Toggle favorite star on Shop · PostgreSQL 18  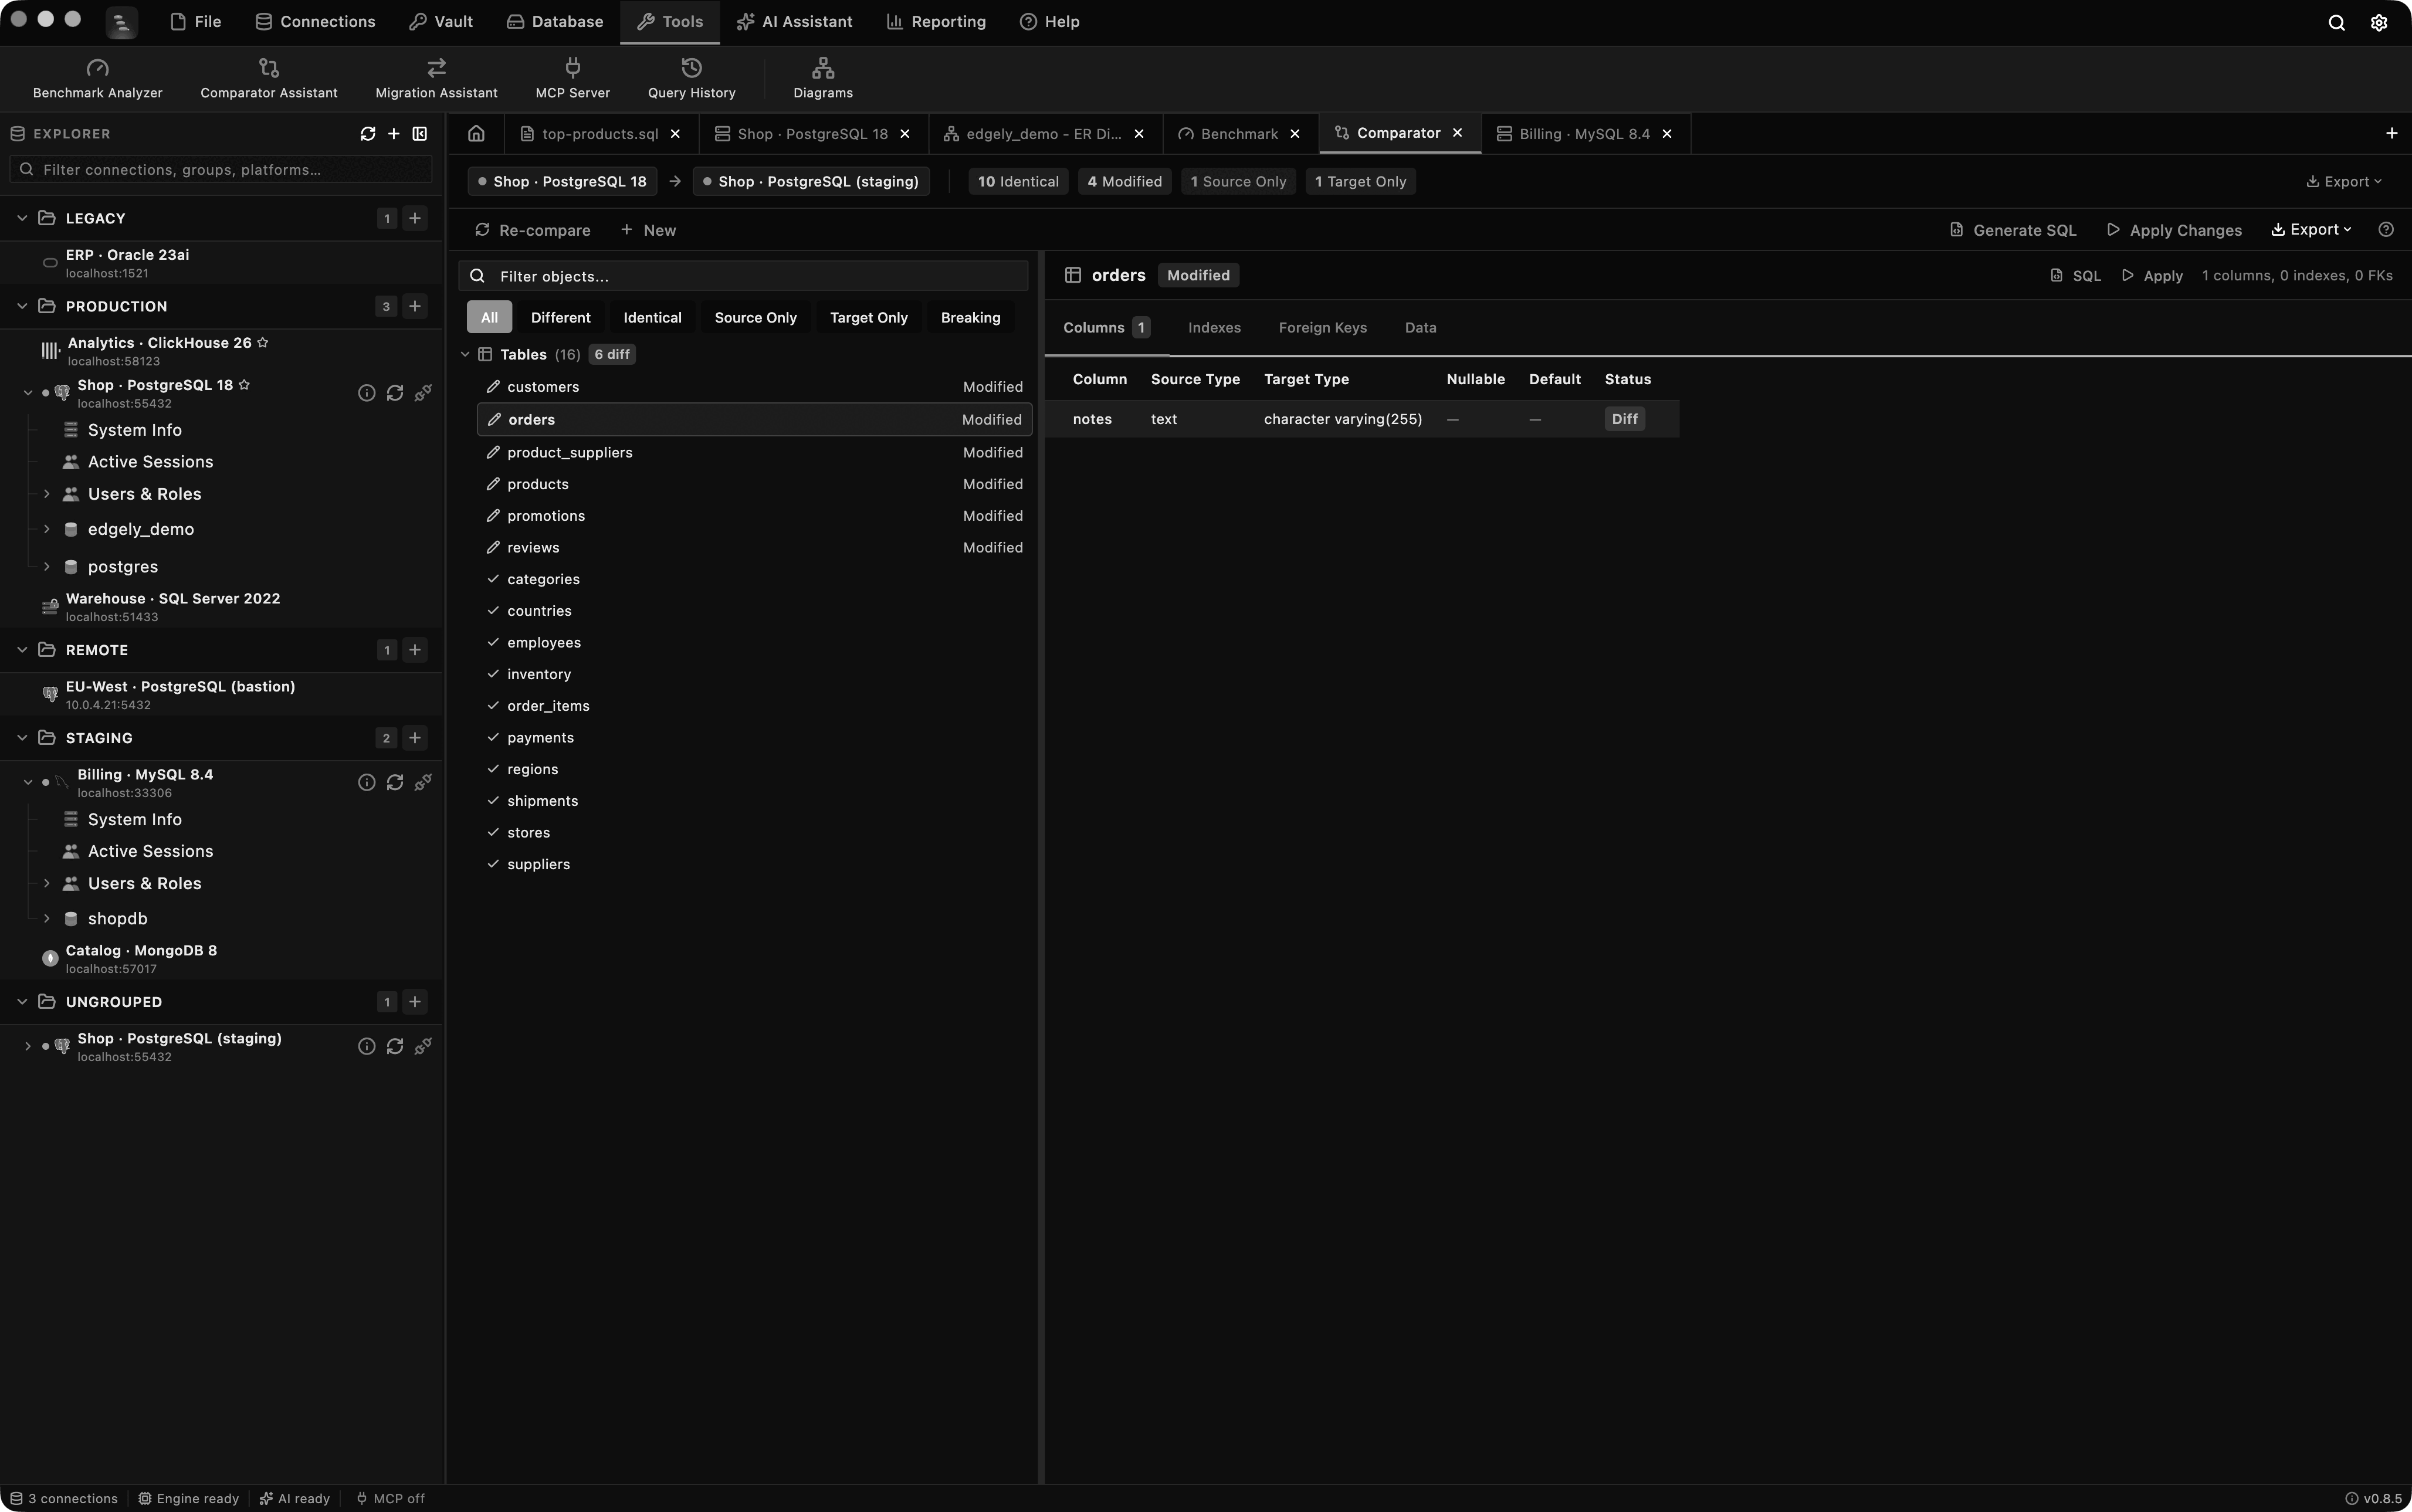tap(244, 385)
